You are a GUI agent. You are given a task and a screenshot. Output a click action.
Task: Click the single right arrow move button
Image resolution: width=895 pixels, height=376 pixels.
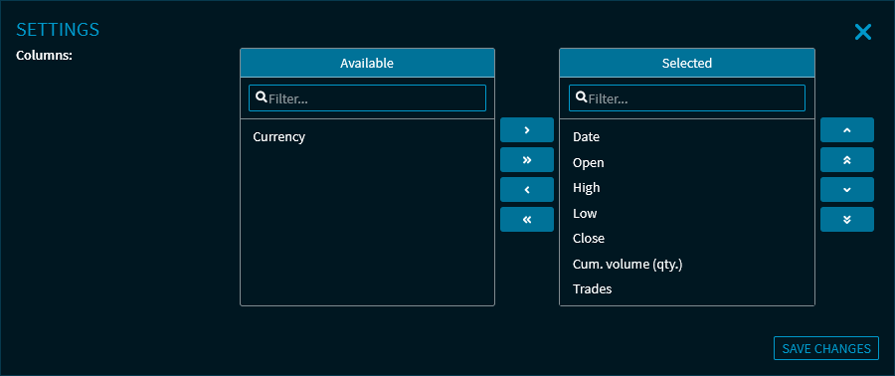click(527, 130)
